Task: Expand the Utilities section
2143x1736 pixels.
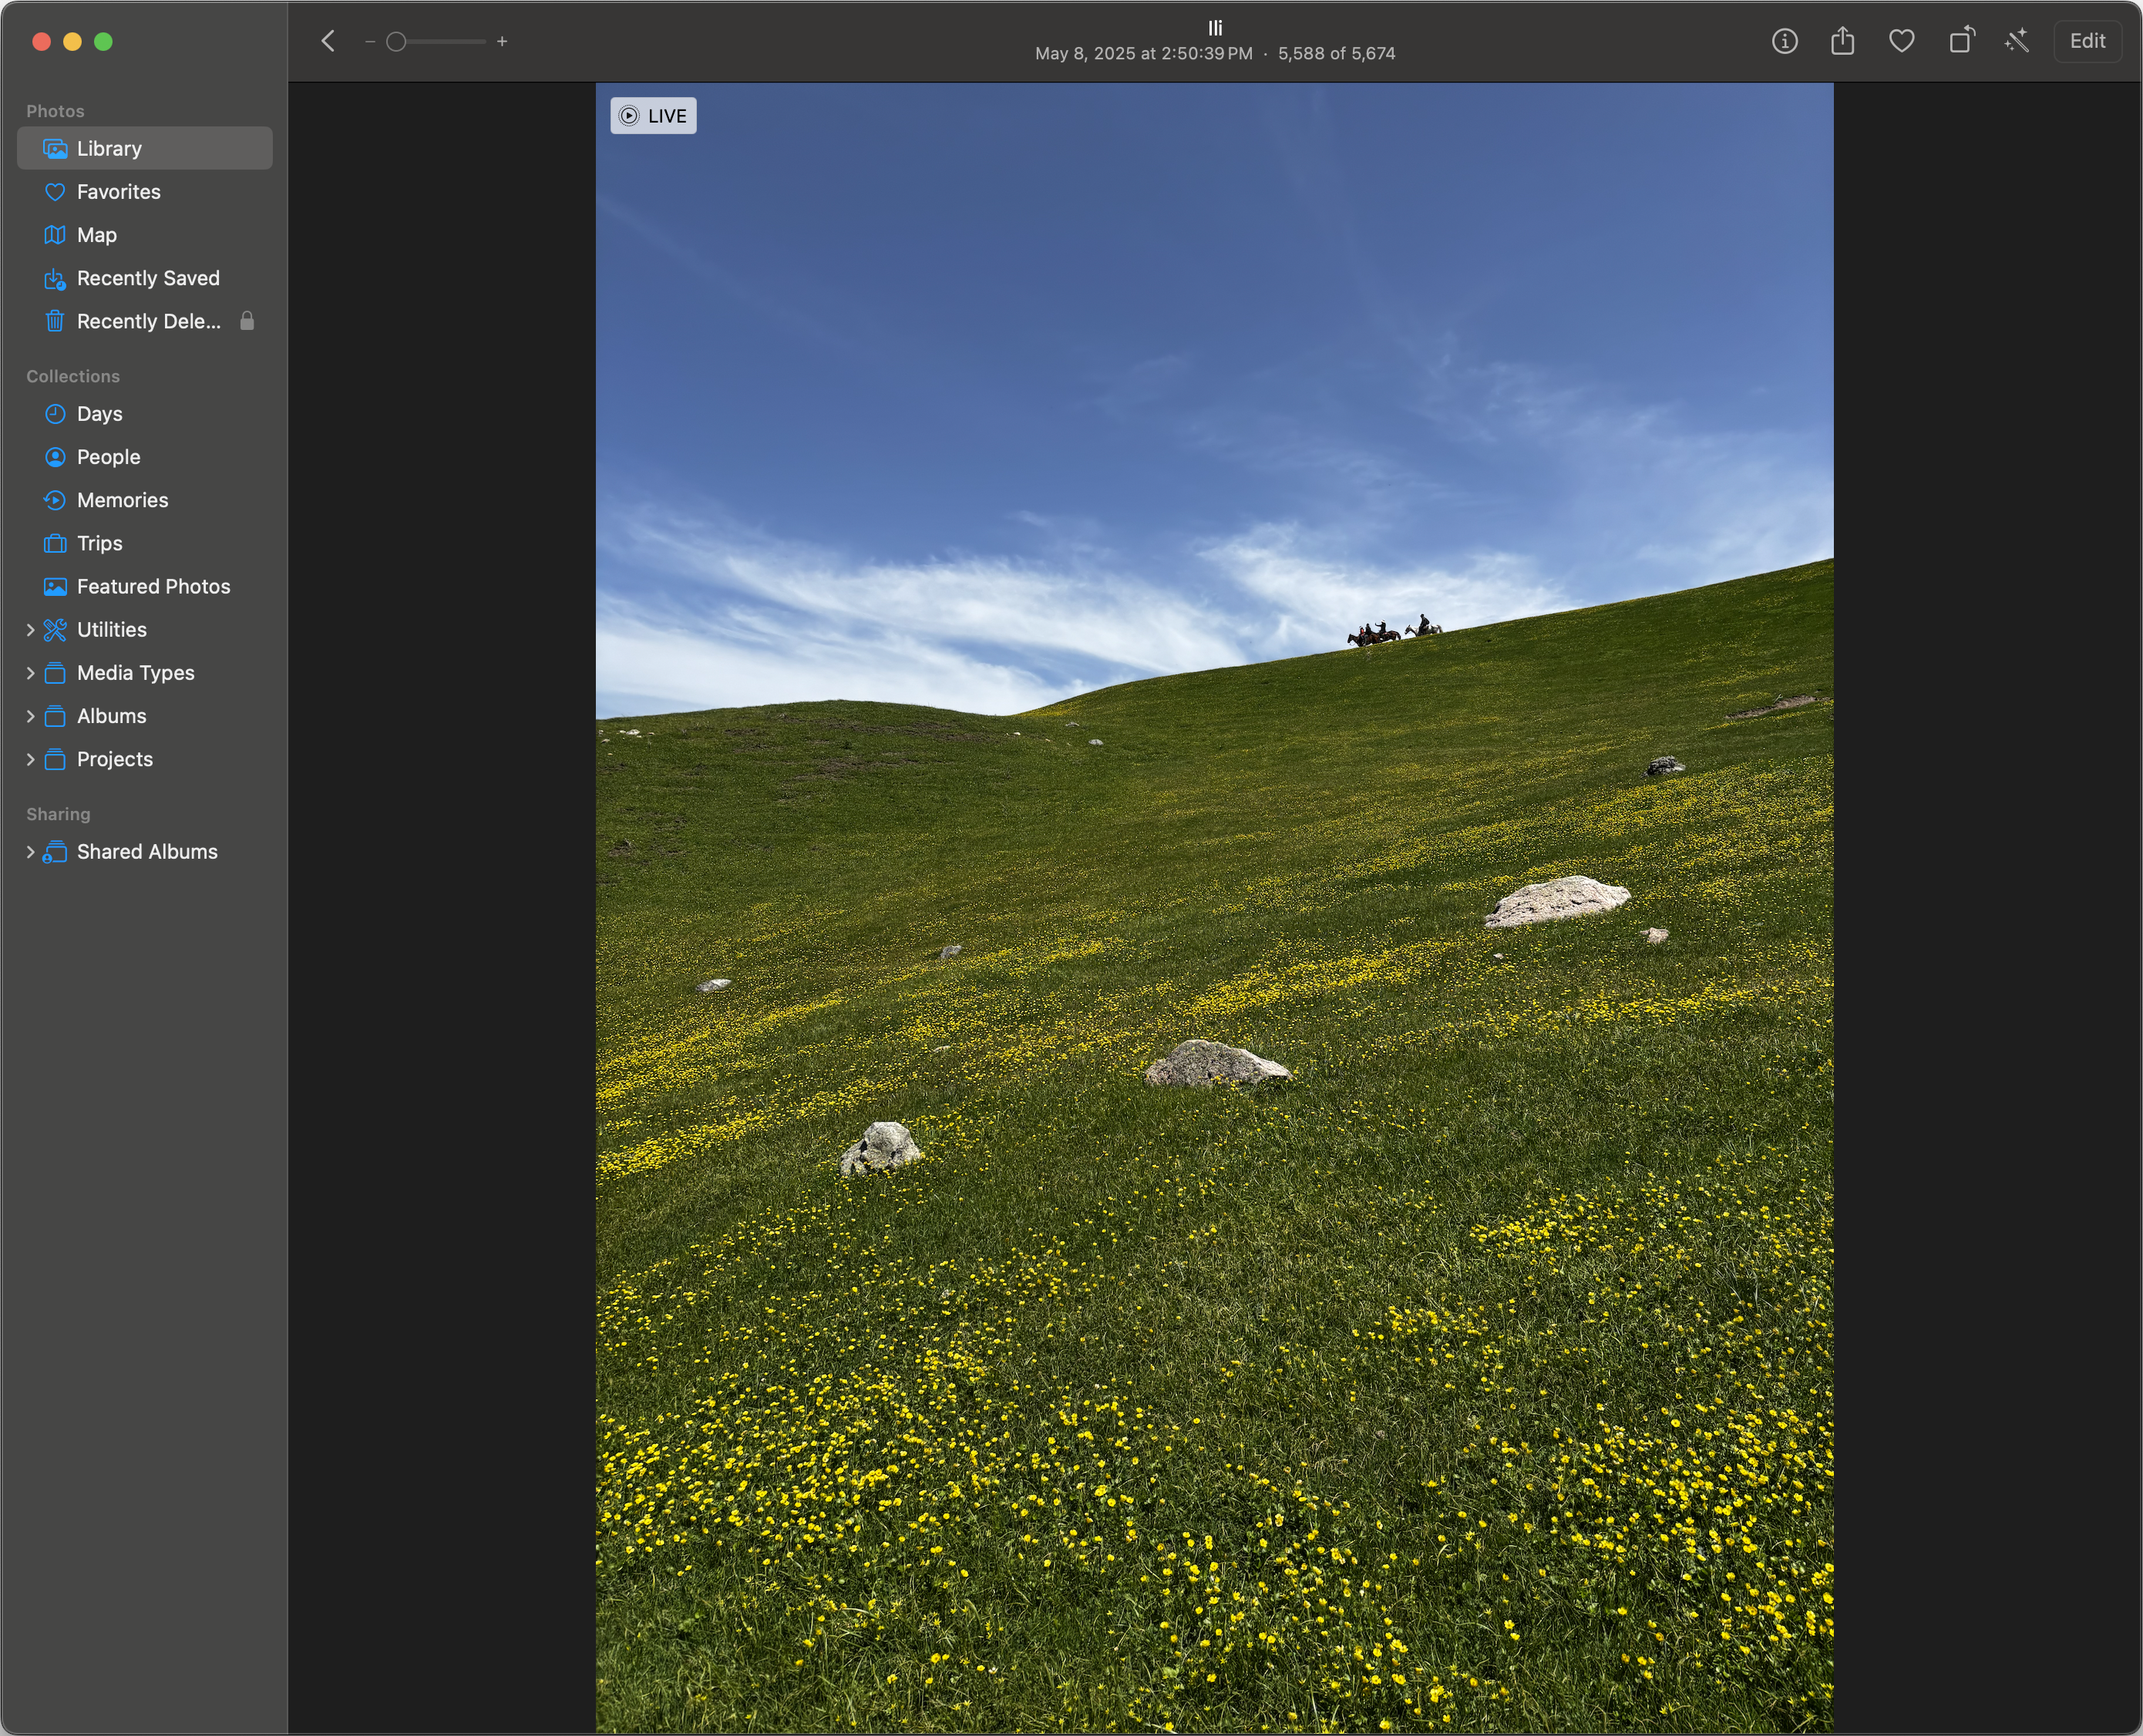Action: click(x=30, y=630)
